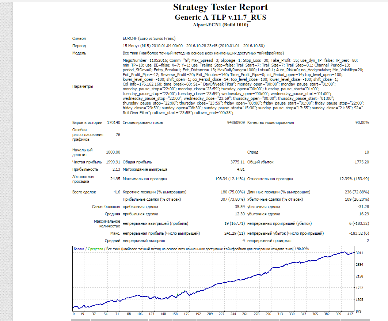The width and height of the screenshot is (388, 321).
Task: Click the Убыточные сделки (% от всех) label
Action: (275, 199)
